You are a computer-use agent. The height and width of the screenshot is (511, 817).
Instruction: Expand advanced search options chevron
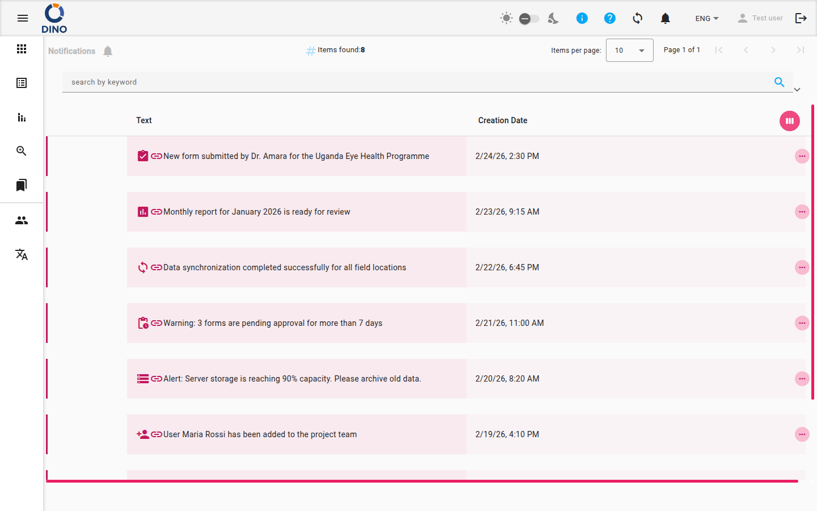point(797,90)
